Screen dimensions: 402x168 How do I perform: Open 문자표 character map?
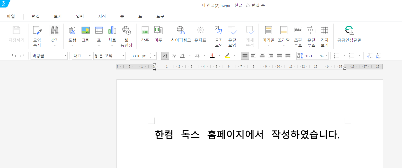click(200, 34)
